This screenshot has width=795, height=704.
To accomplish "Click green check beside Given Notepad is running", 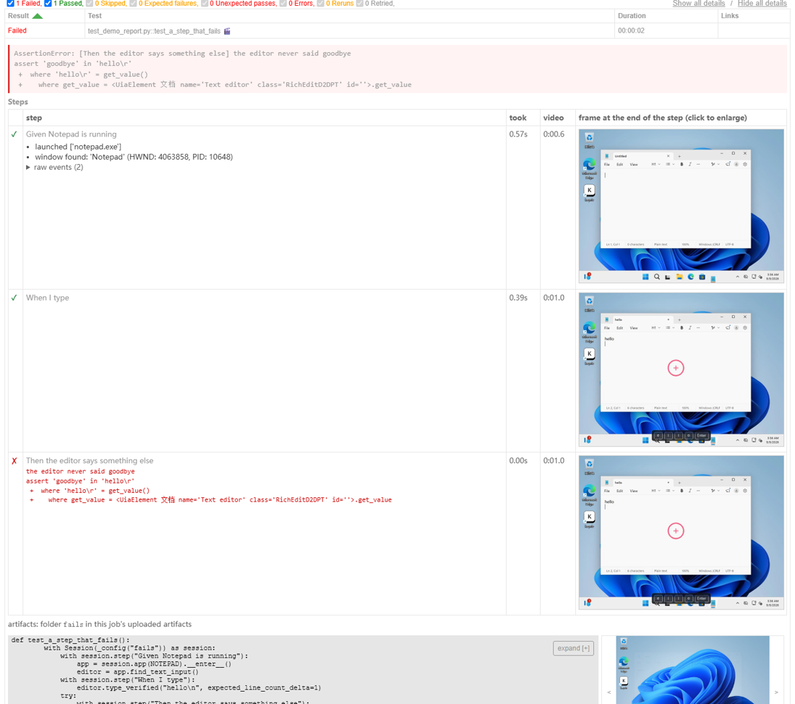I will pyautogui.click(x=14, y=134).
